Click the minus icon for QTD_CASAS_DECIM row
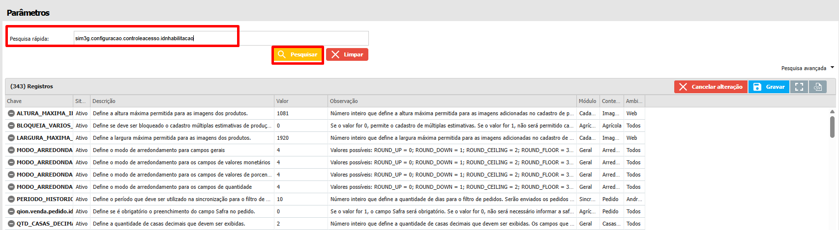This screenshot has height=230, width=839. [11, 224]
